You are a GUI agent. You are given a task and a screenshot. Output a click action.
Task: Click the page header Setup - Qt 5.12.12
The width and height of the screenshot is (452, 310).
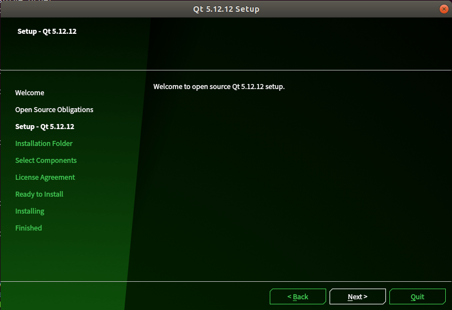(47, 31)
